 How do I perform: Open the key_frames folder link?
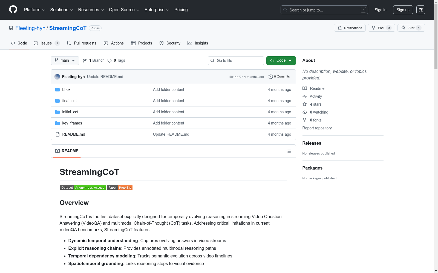click(72, 123)
